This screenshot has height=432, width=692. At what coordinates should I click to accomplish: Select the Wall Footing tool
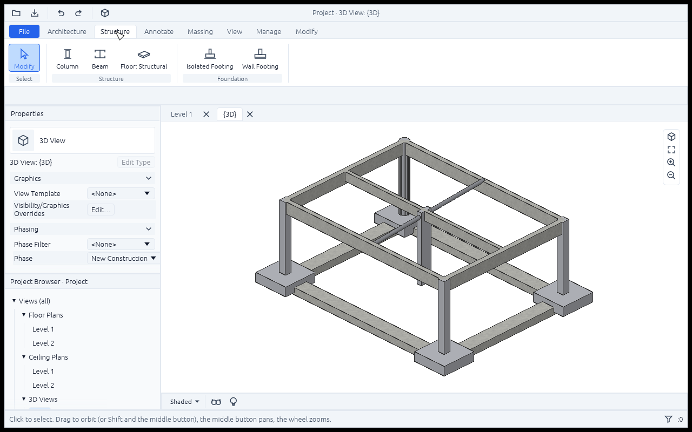point(260,58)
